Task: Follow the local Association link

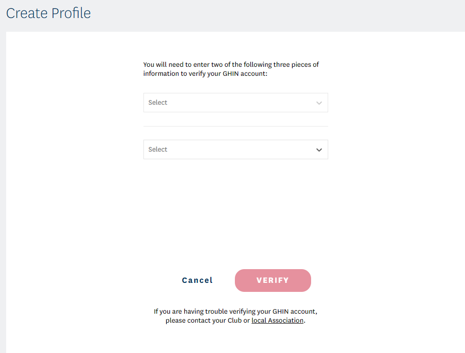Action: (277, 321)
